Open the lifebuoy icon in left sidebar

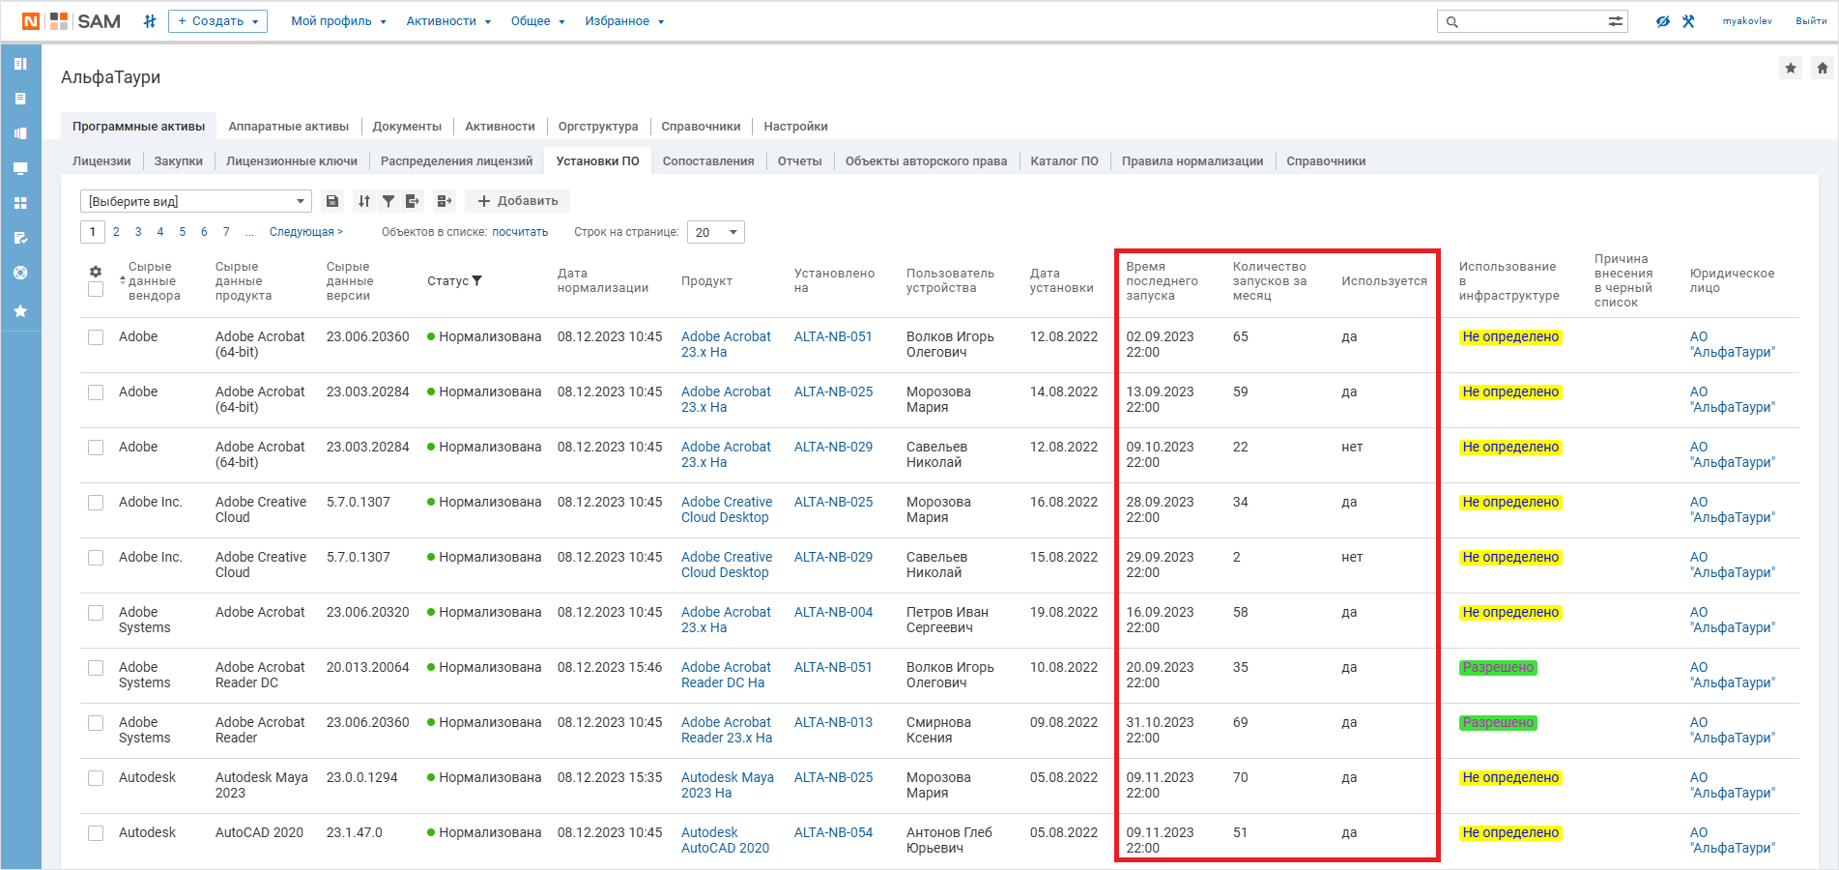20,273
